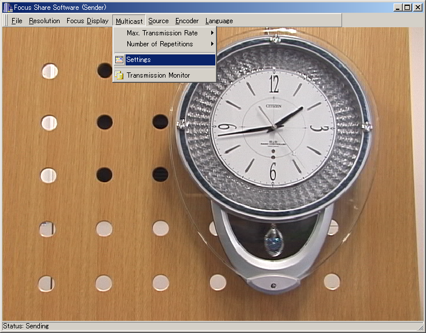Maximize the Focus Share window
The height and width of the screenshot is (333, 426).
coord(407,7)
